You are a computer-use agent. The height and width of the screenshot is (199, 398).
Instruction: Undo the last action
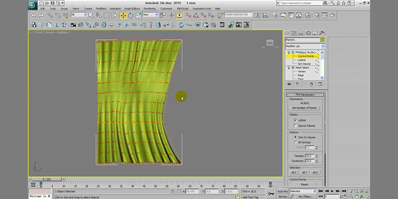click(34, 15)
